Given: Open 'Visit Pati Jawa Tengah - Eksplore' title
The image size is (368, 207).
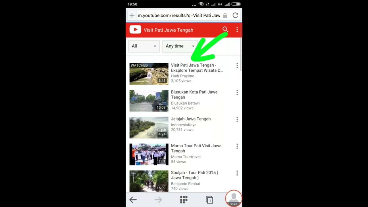Looking at the screenshot, I should [x=197, y=68].
